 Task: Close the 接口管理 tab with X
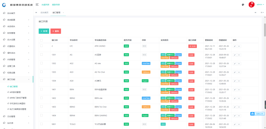pos(63,12)
